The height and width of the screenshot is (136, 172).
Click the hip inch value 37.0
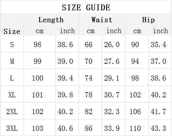point(158,61)
